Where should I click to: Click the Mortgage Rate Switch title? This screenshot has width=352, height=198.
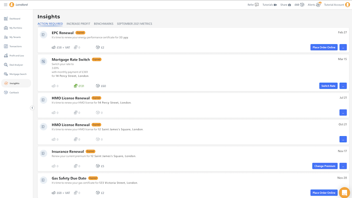click(71, 59)
